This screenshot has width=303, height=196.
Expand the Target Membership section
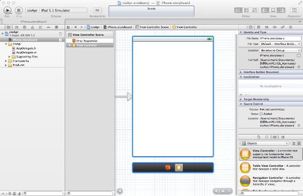(241, 99)
